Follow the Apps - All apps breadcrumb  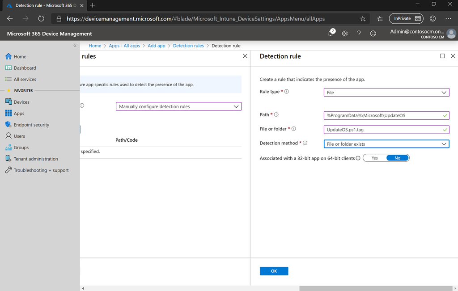124,46
